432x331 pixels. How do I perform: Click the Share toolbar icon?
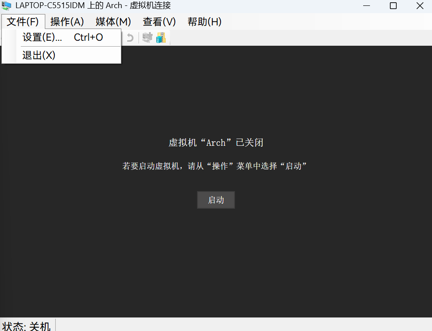point(161,38)
